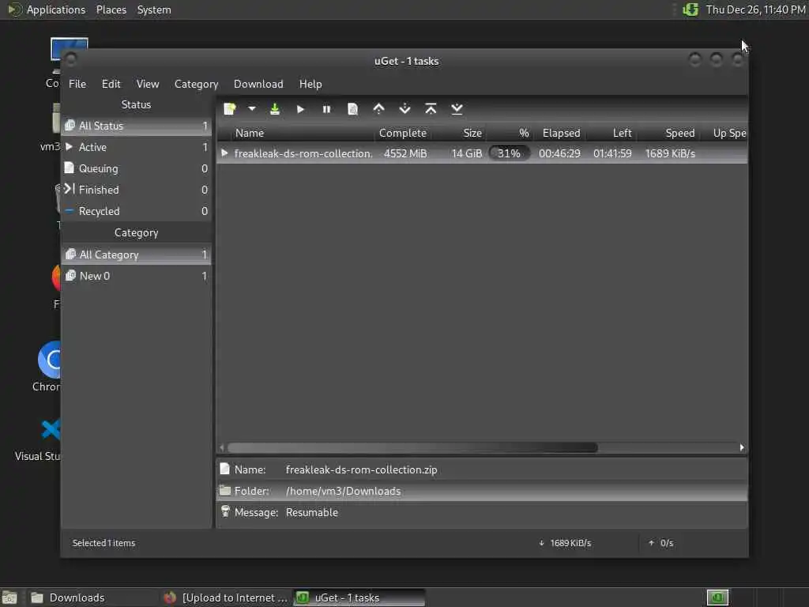Screen dimensions: 809x607
Task: Sort by the Left column header
Action: pyautogui.click(x=611, y=133)
